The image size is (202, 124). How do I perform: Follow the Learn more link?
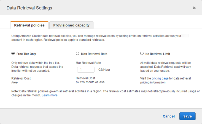(x=50, y=95)
